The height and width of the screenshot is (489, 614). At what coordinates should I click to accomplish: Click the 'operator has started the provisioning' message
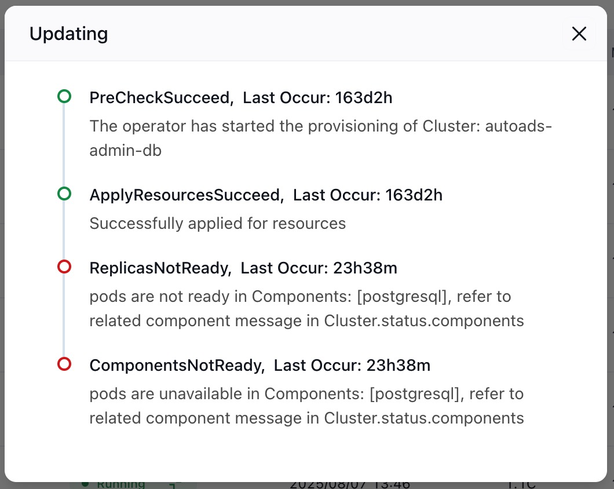tap(320, 138)
